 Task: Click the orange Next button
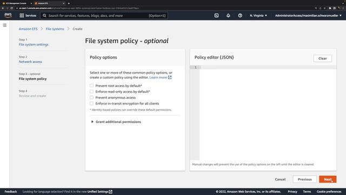point(328,179)
